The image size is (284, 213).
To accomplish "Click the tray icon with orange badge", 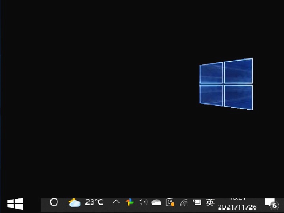I will [170, 203].
